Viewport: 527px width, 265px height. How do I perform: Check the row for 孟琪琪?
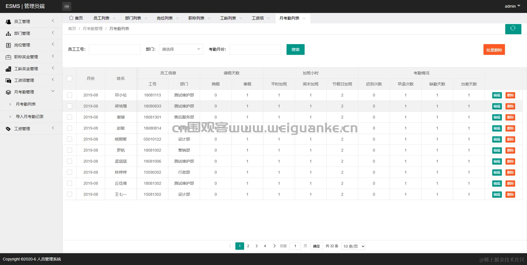click(x=70, y=161)
